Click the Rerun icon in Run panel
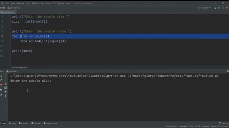229x128 pixels. pyautogui.click(x=1, y=76)
